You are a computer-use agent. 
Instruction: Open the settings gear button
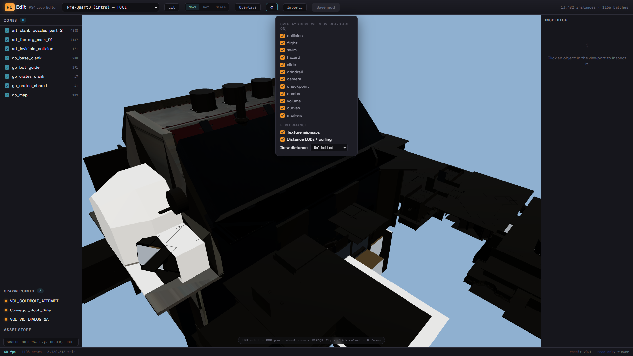click(272, 7)
